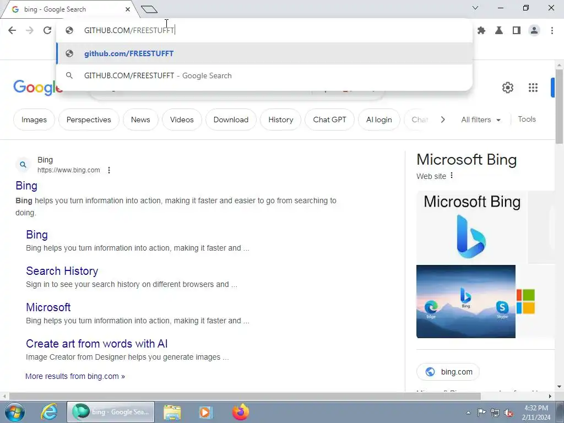The height and width of the screenshot is (423, 564).
Task: Select GITHUB.COM/FREESTUFFT Google Search suggestion
Action: (x=264, y=75)
